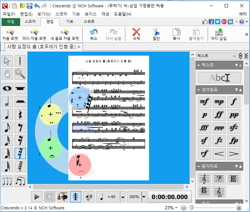Click zoom out minus button
The image size is (250, 212).
[x=184, y=208]
